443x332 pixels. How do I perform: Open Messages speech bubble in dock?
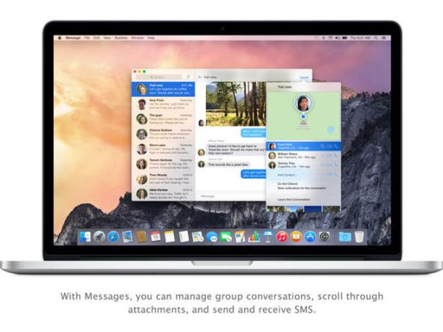(x=212, y=237)
